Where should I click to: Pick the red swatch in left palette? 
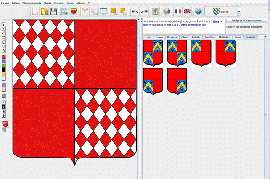(4, 57)
